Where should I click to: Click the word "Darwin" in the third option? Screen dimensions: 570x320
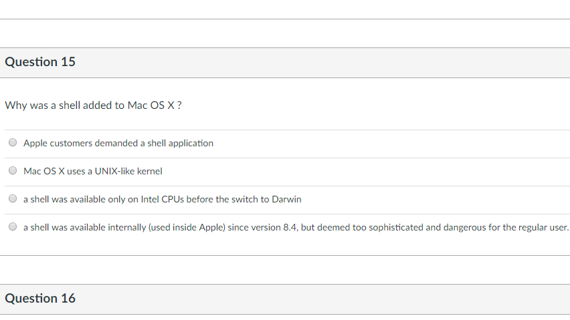pos(286,199)
